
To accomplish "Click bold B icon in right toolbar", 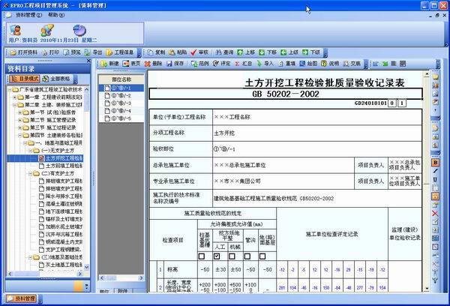I will click(435, 163).
